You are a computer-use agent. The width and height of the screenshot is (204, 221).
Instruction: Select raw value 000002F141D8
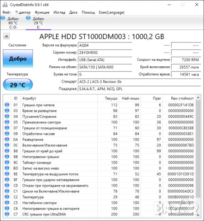click(x=181, y=105)
